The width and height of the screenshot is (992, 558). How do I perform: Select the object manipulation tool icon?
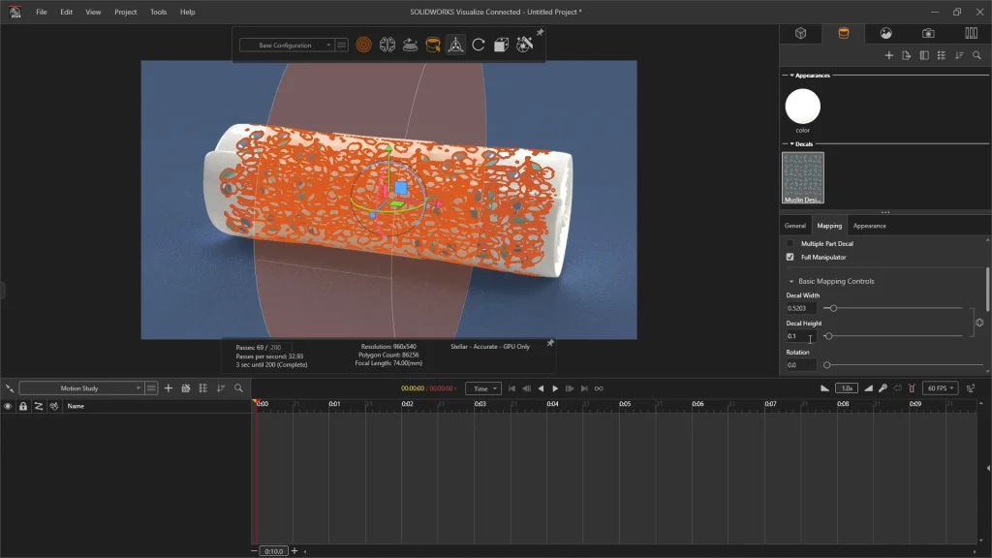[x=455, y=45]
